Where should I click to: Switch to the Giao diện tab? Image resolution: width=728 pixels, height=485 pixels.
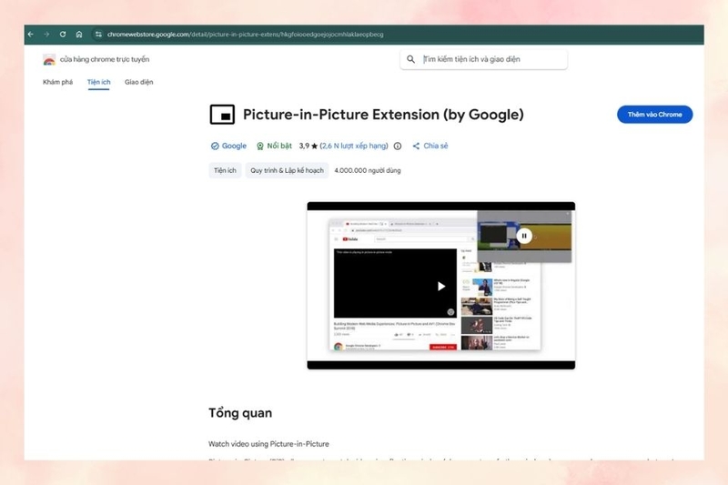pos(139,82)
